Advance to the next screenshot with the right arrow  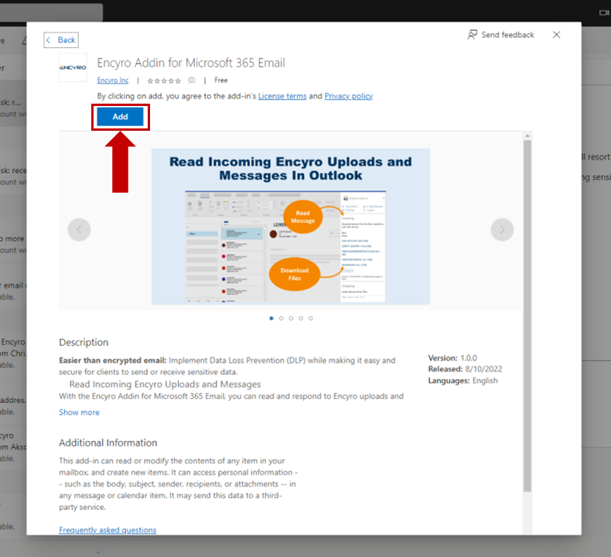(502, 229)
